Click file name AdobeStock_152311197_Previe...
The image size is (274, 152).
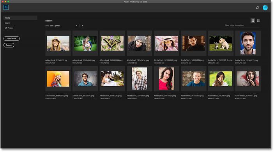coord(221,60)
